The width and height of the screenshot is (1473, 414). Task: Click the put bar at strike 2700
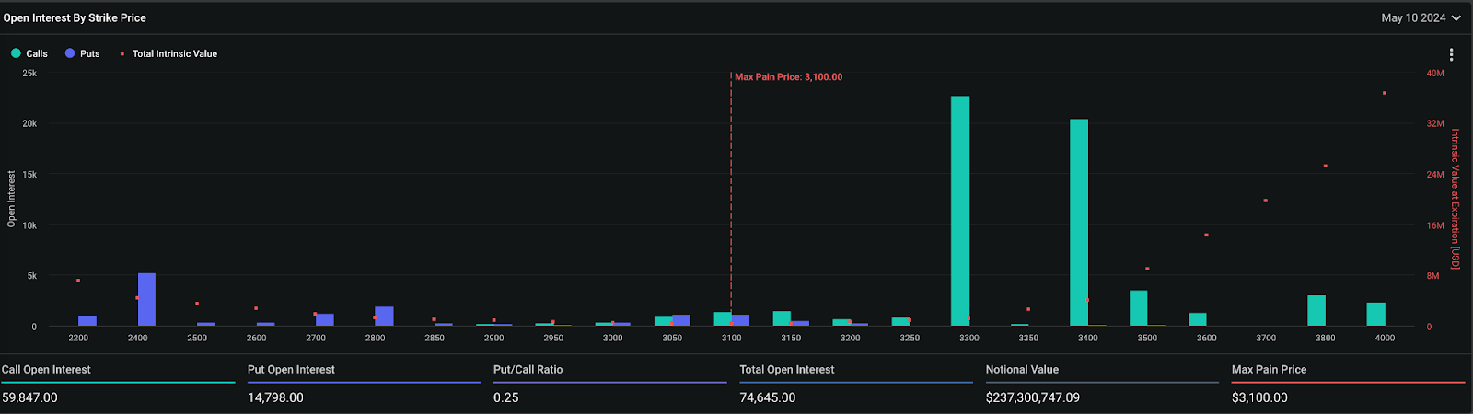click(324, 319)
